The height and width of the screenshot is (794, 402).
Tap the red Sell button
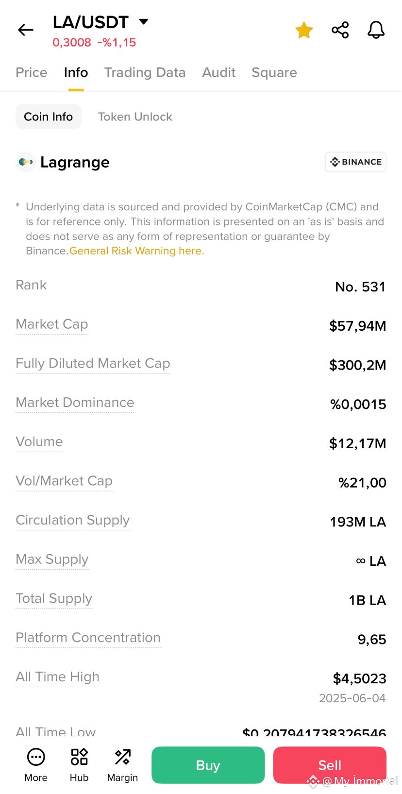[330, 765]
